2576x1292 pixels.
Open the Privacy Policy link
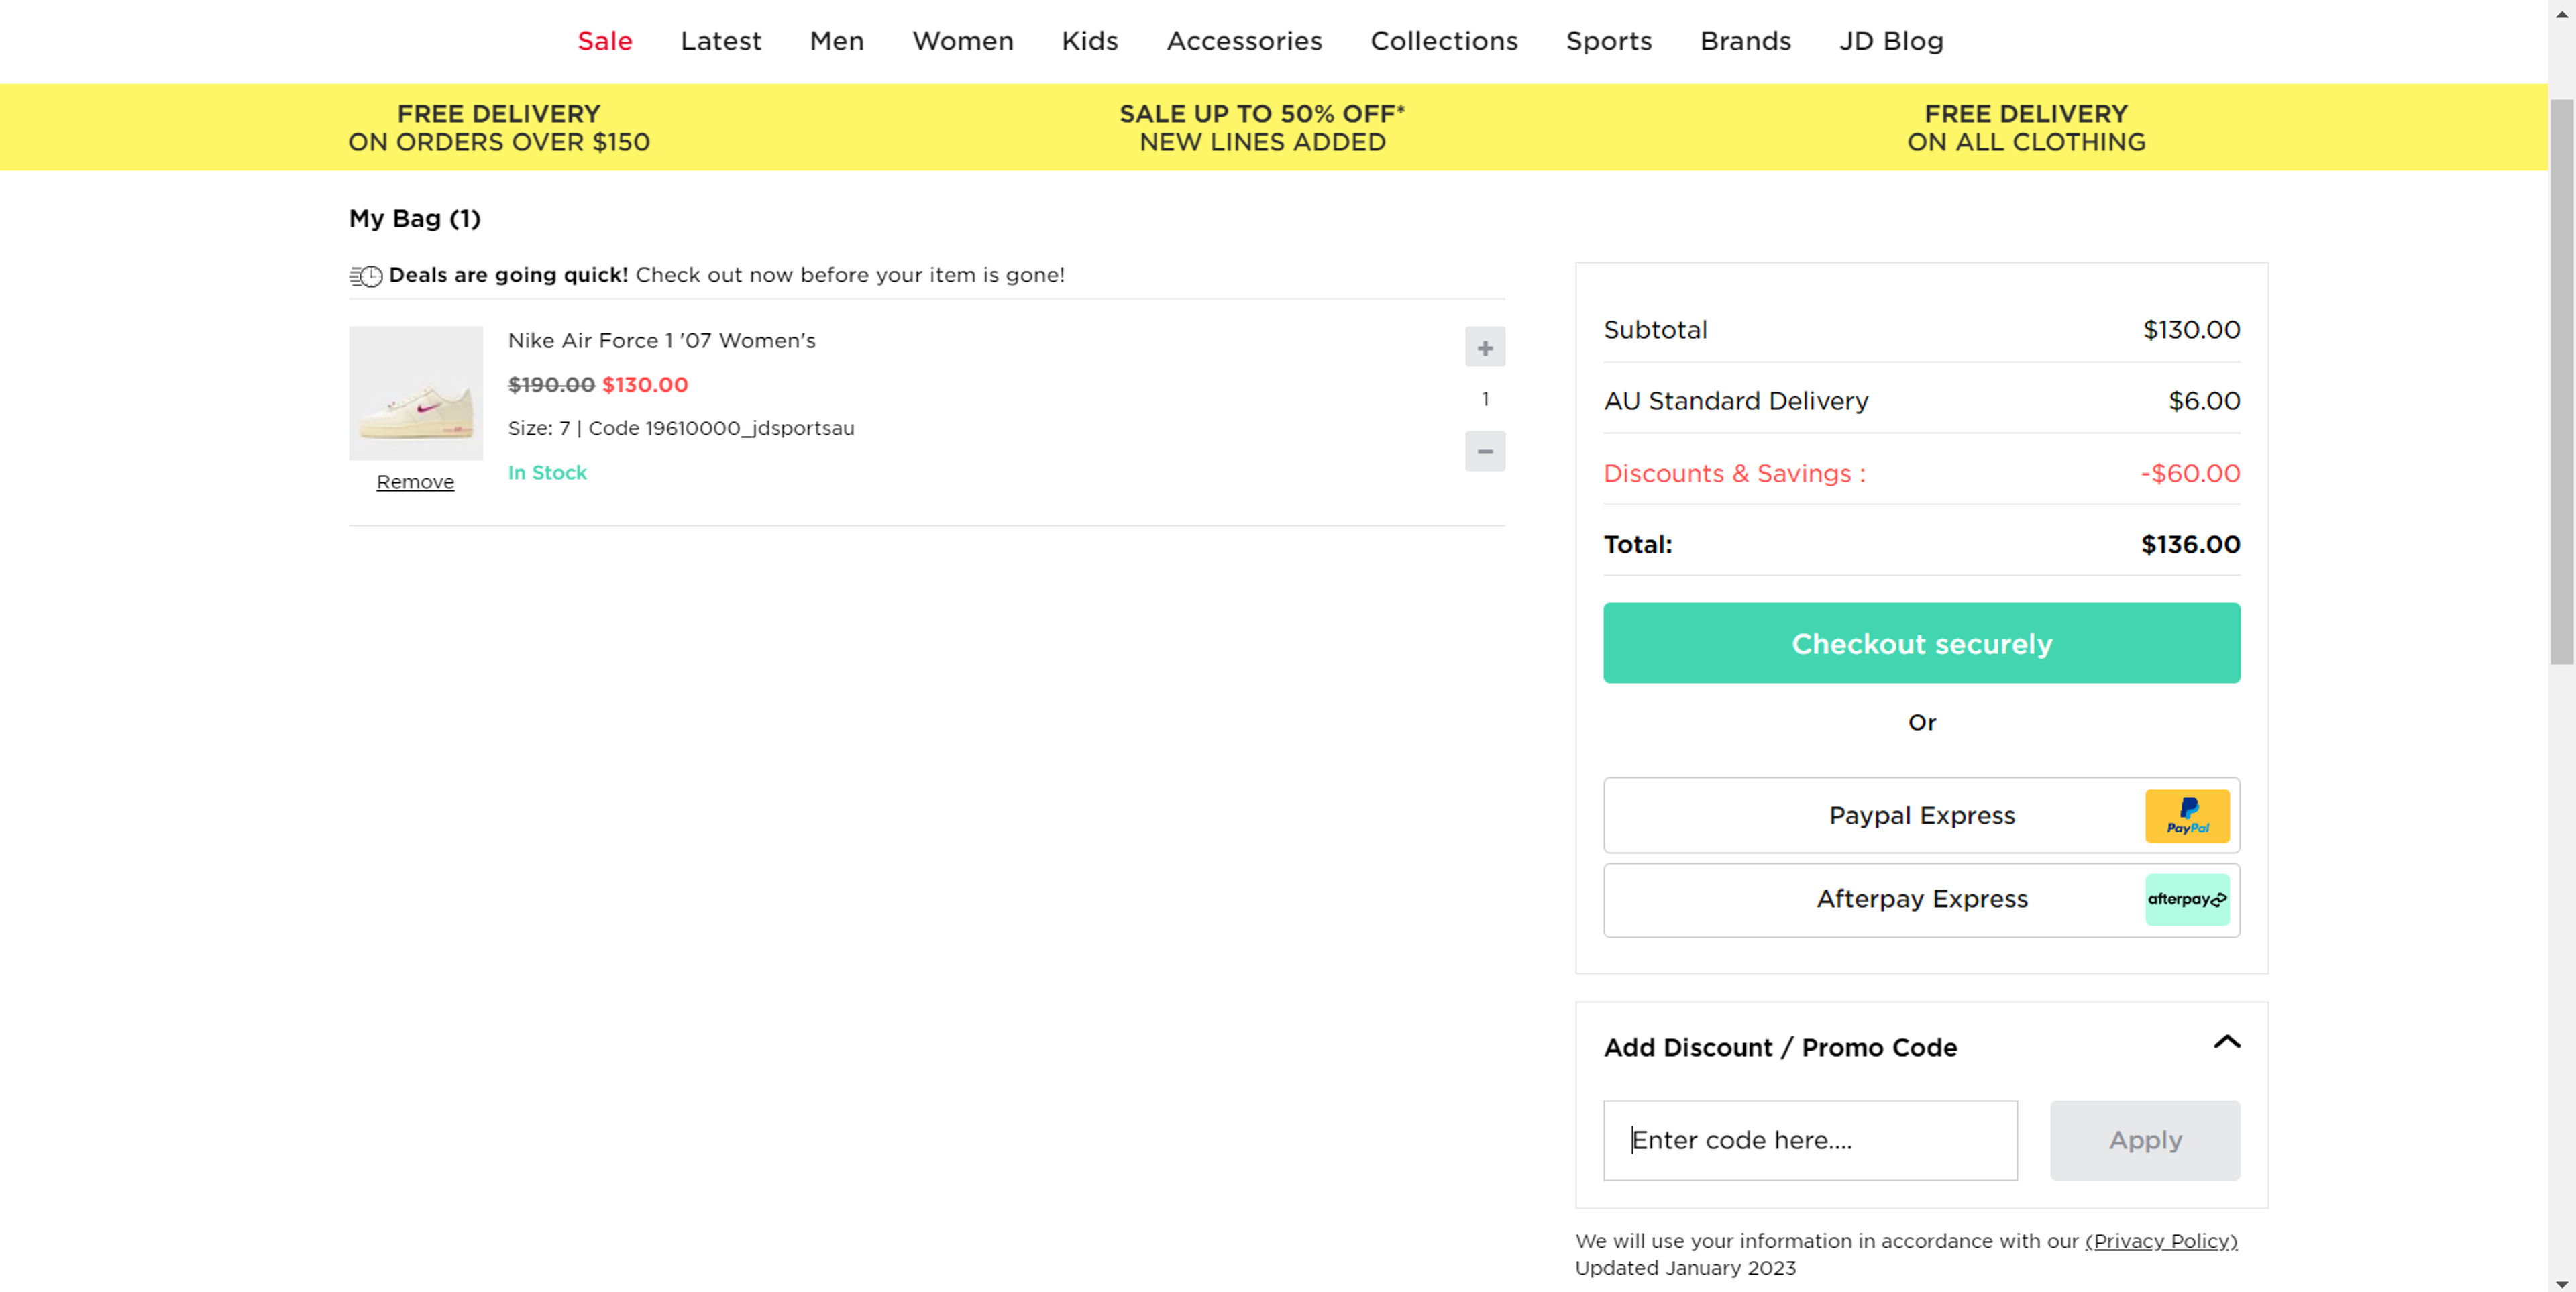point(2160,1241)
